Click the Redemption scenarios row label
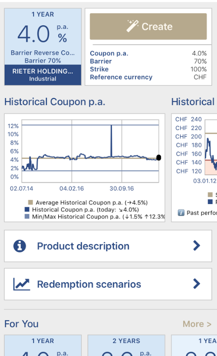Image resolution: width=217 pixels, height=356 pixels. [89, 284]
